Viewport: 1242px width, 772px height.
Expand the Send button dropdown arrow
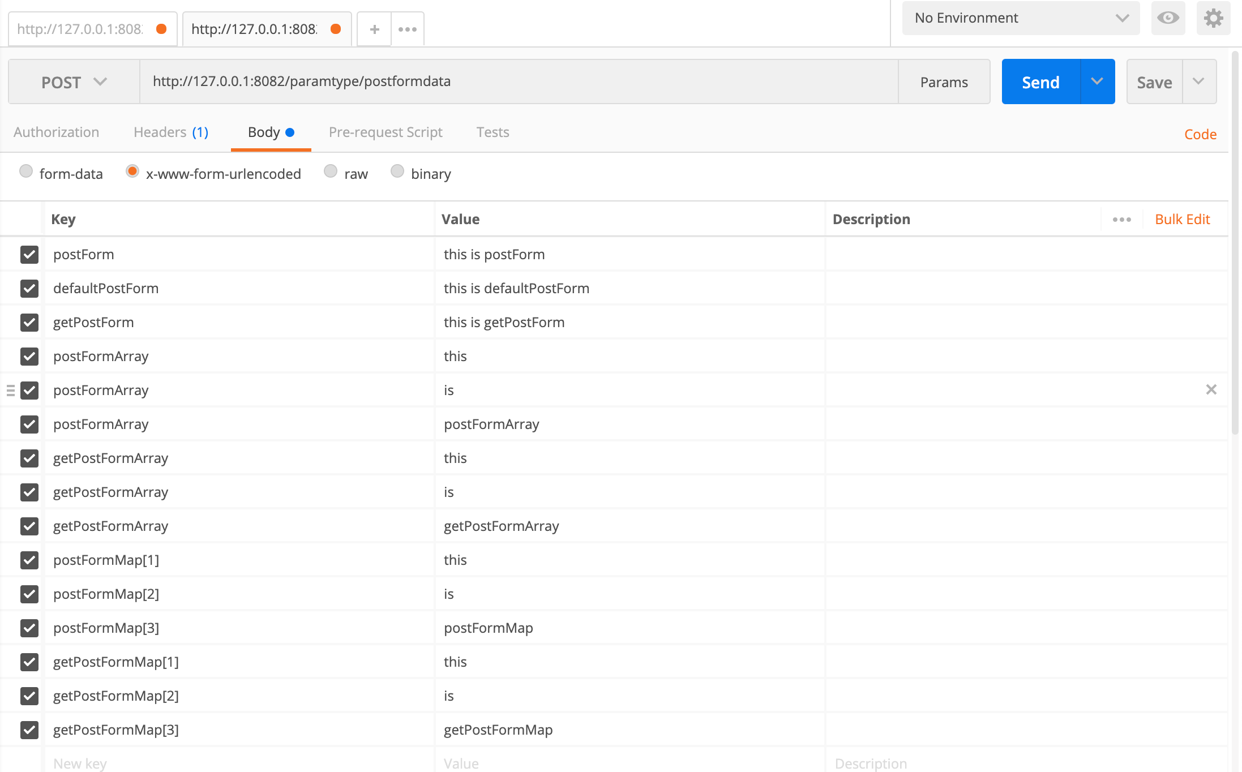(1097, 82)
